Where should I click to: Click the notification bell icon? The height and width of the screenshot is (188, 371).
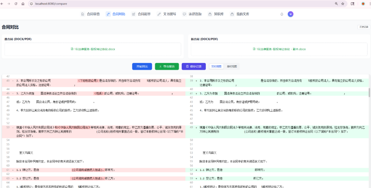282,14
